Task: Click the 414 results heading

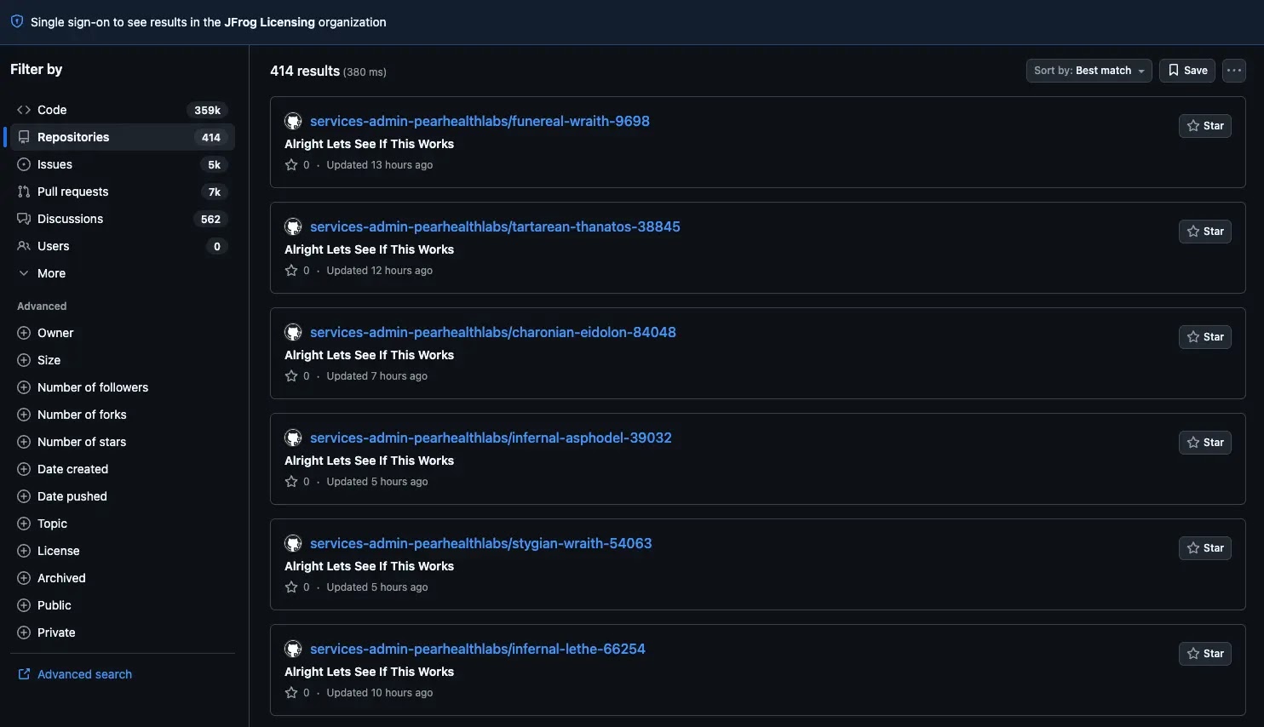Action: [x=305, y=72]
